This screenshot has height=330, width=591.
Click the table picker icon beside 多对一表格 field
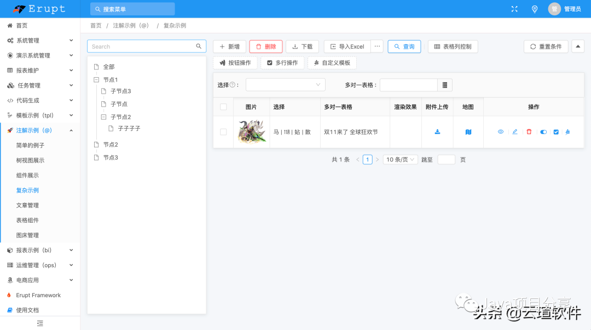tap(444, 85)
